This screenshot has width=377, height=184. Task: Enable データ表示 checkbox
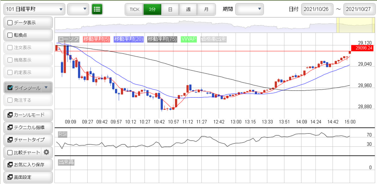tap(10, 23)
